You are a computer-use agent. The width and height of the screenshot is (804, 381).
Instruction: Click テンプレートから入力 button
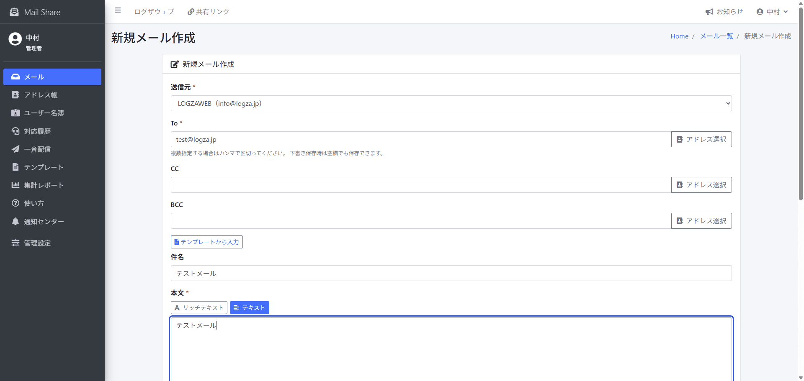pyautogui.click(x=207, y=242)
